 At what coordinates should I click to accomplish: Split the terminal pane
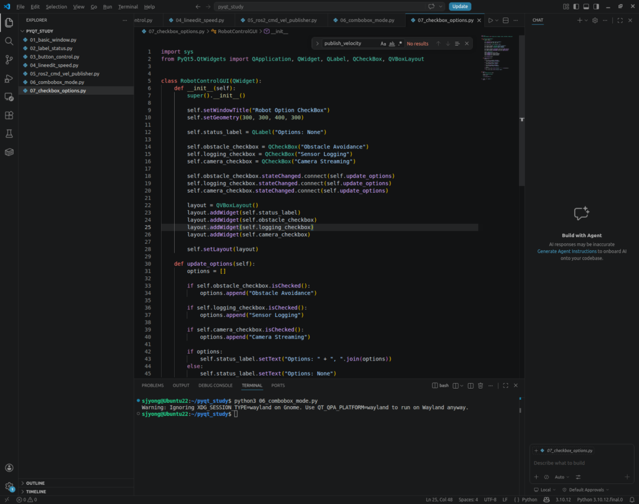point(471,385)
